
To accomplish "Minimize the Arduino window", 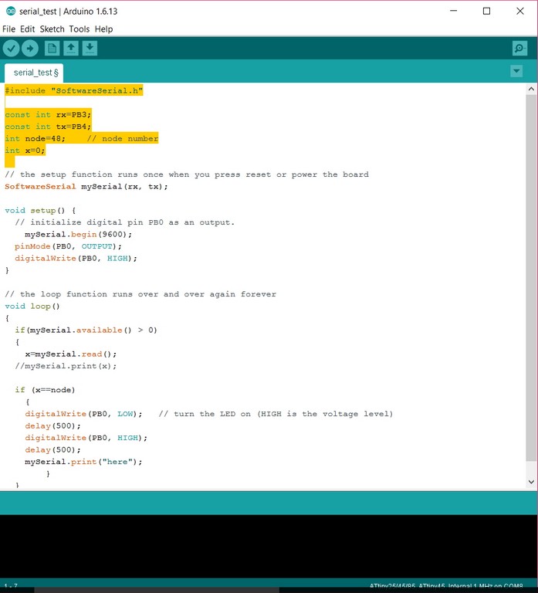I will point(453,11).
